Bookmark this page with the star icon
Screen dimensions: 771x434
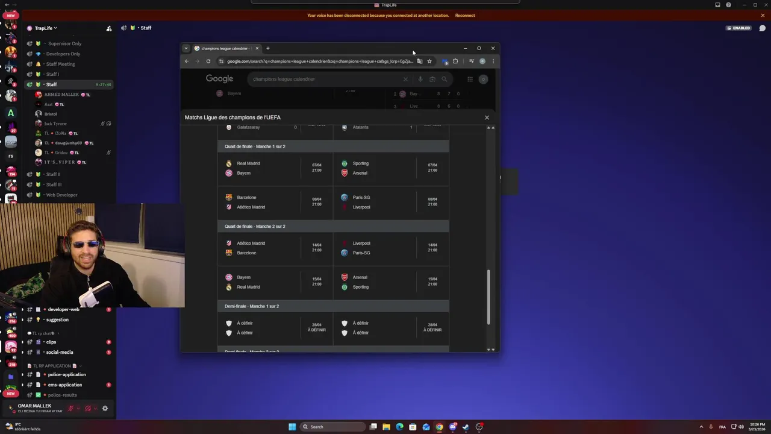[429, 61]
